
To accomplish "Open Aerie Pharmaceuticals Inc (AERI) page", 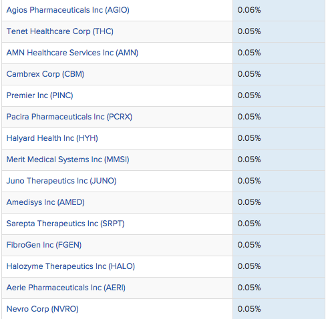I will pyautogui.click(x=66, y=288).
